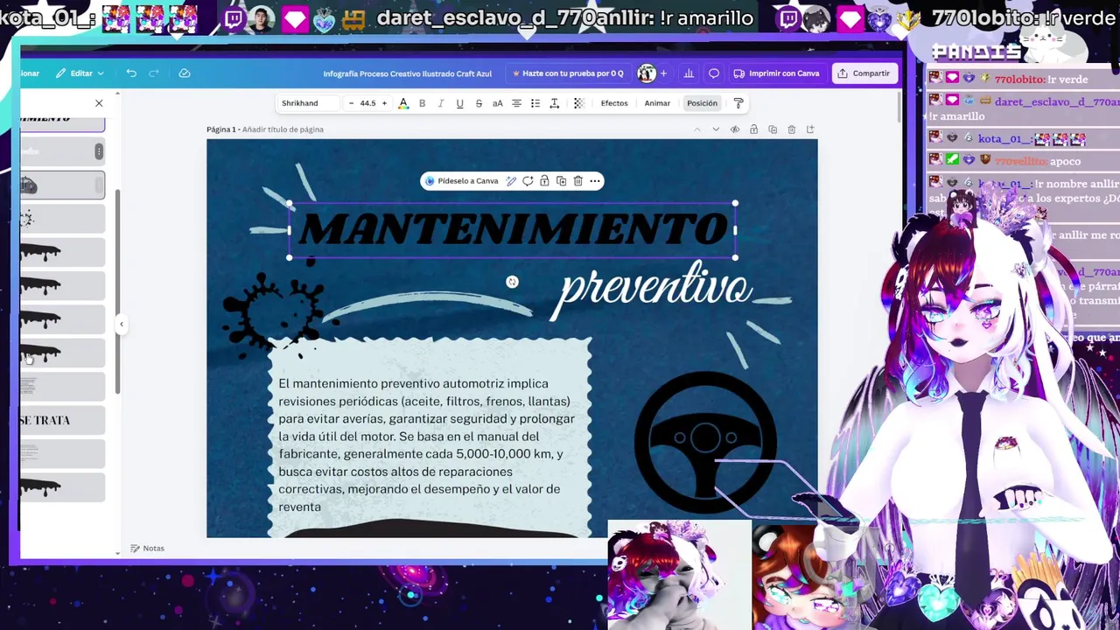This screenshot has height=630, width=1120.
Task: Select the copy style paint roller
Action: [738, 103]
